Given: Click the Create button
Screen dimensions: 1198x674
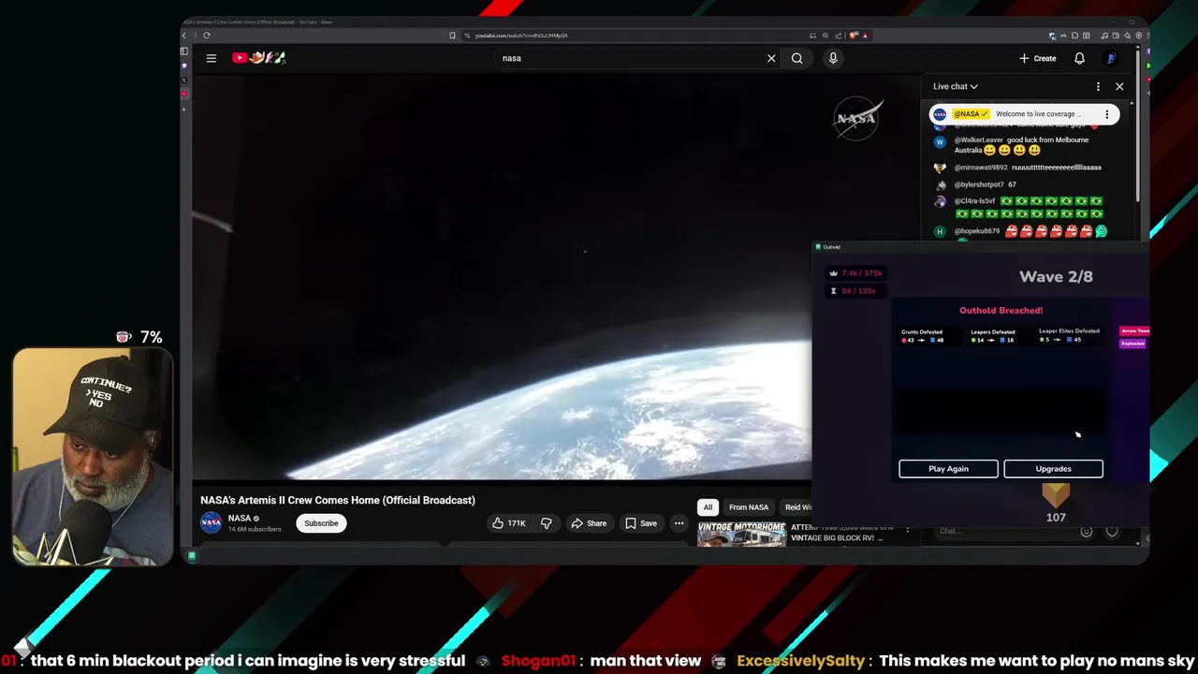Looking at the screenshot, I should point(1038,58).
